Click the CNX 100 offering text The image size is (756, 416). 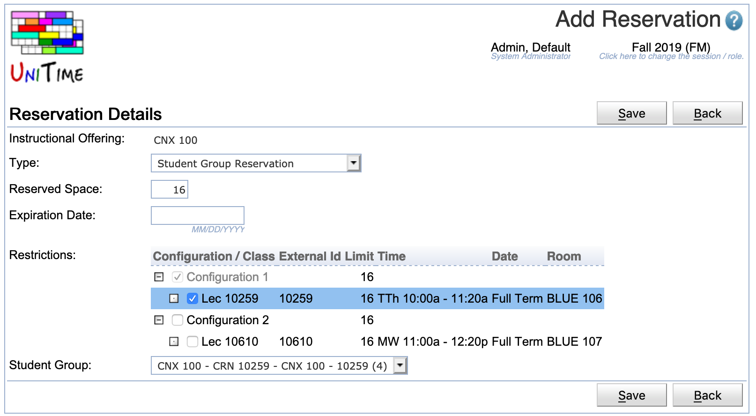(176, 140)
